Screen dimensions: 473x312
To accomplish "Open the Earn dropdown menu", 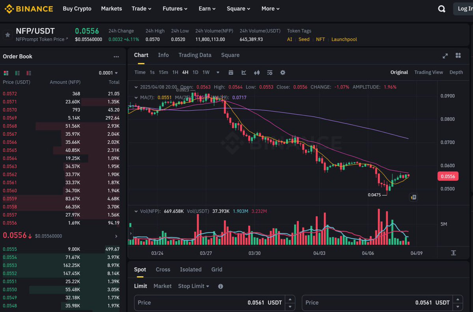I will coord(207,9).
